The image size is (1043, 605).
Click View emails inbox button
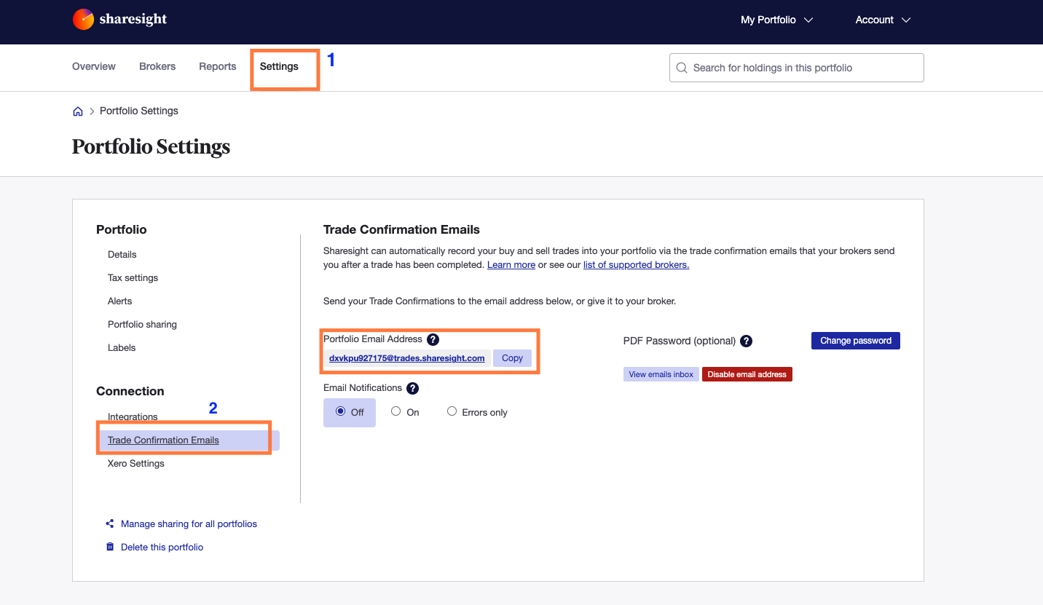click(x=661, y=374)
